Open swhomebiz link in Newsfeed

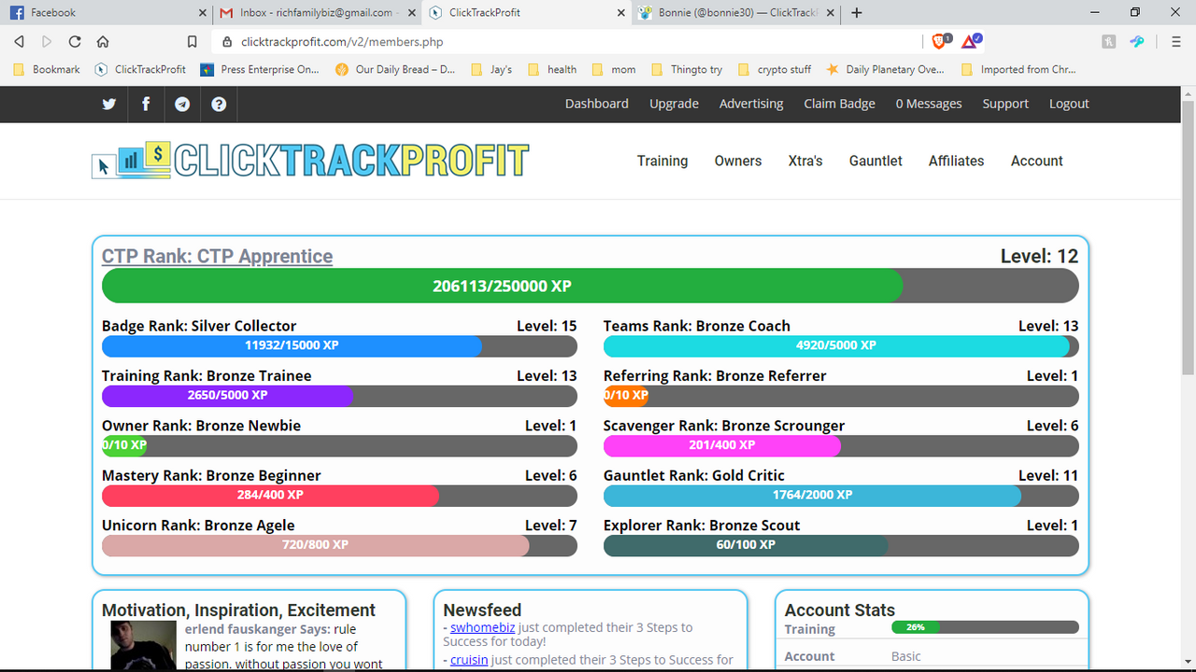pos(483,627)
